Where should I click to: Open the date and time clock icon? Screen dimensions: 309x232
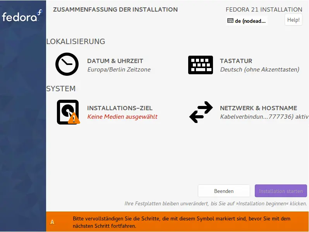[67, 64]
